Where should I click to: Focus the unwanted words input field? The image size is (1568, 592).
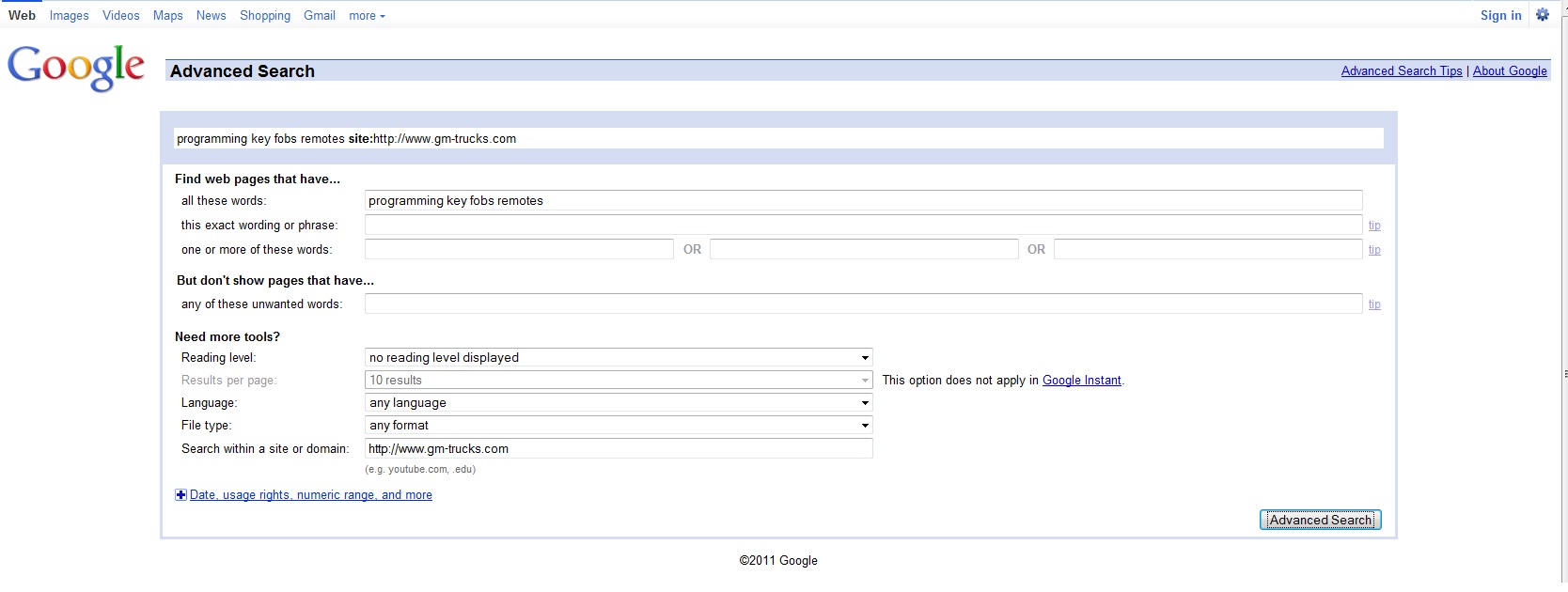pyautogui.click(x=863, y=304)
